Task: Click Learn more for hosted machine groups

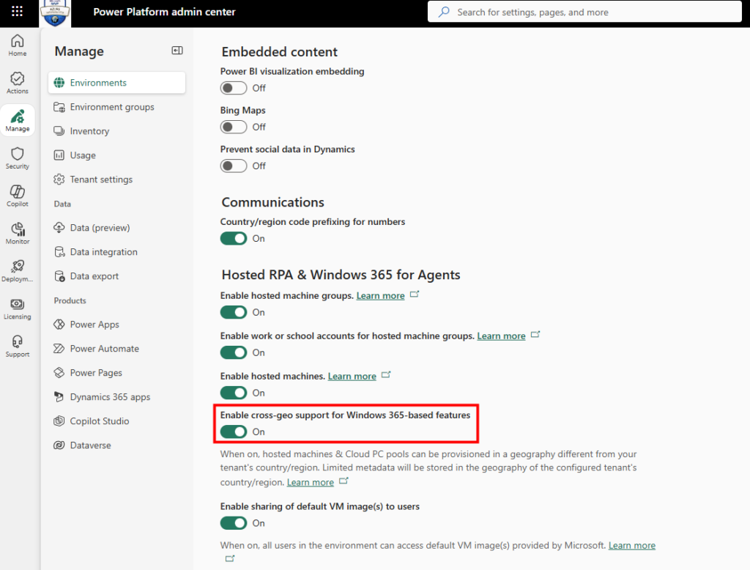Action: point(380,296)
